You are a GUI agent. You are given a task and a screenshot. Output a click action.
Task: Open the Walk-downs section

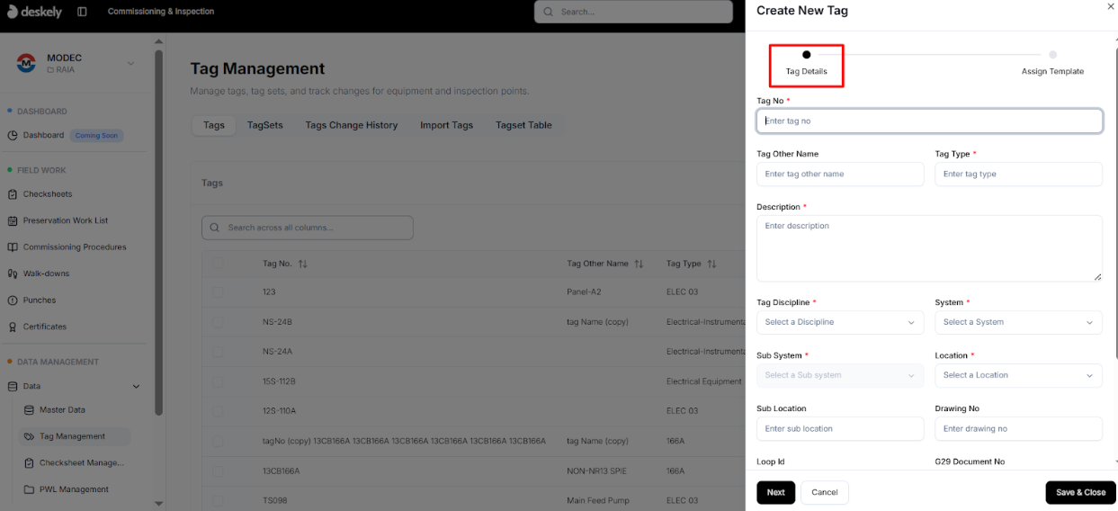pos(46,273)
